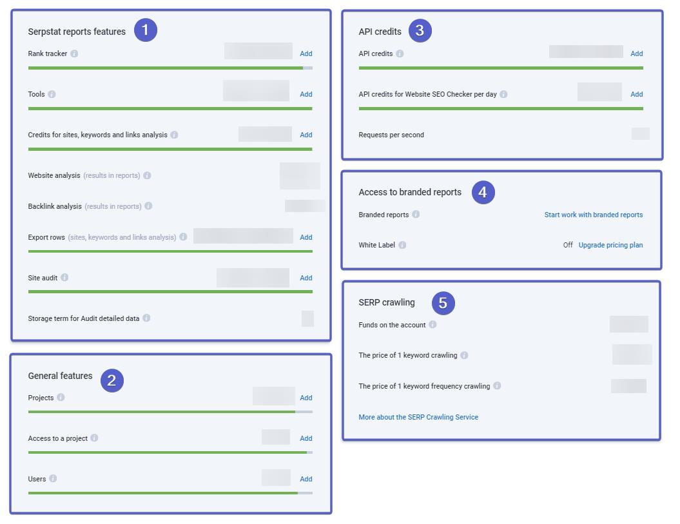Image resolution: width=680 pixels, height=524 pixels.
Task: Show info for Access to a project
Action: (94, 438)
